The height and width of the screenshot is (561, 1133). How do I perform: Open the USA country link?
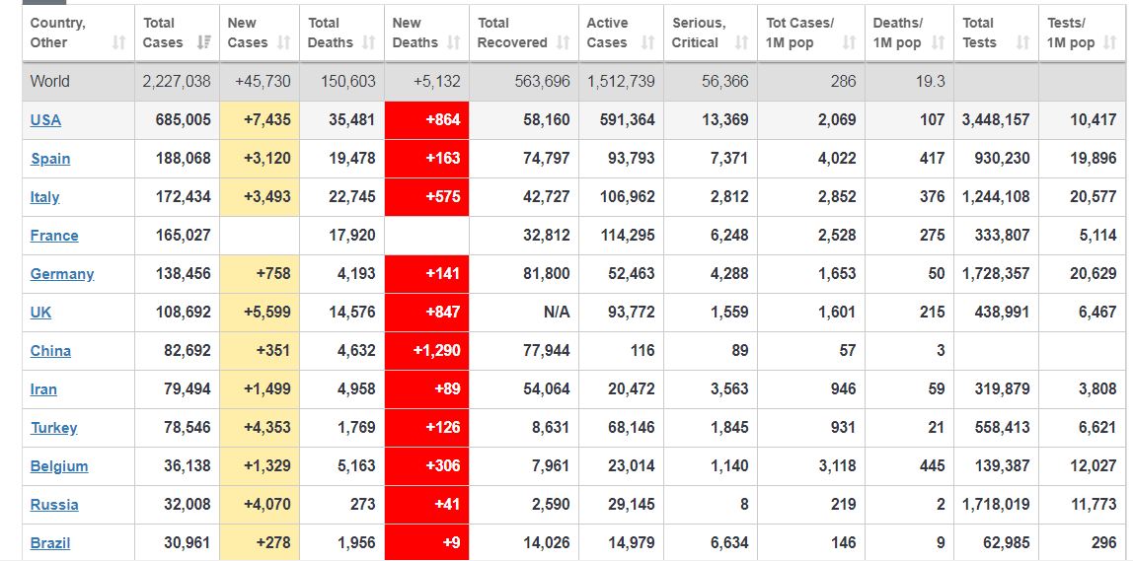pos(45,120)
